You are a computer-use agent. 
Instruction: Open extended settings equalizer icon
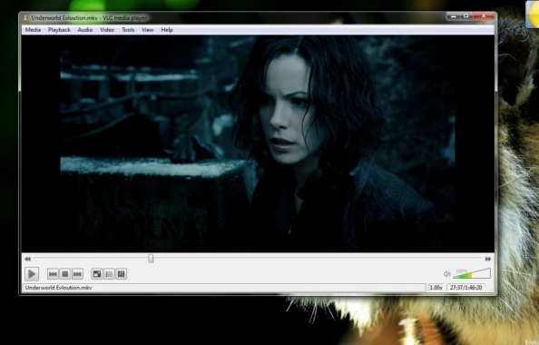pyautogui.click(x=122, y=274)
